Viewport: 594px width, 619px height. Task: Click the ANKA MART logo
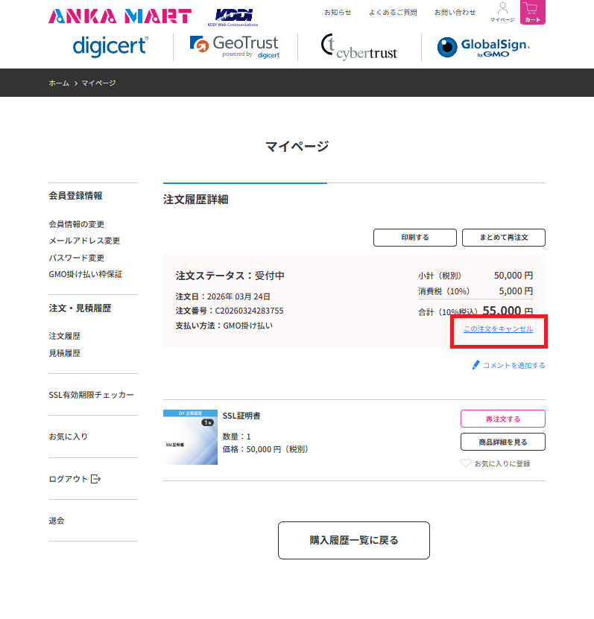(x=120, y=16)
